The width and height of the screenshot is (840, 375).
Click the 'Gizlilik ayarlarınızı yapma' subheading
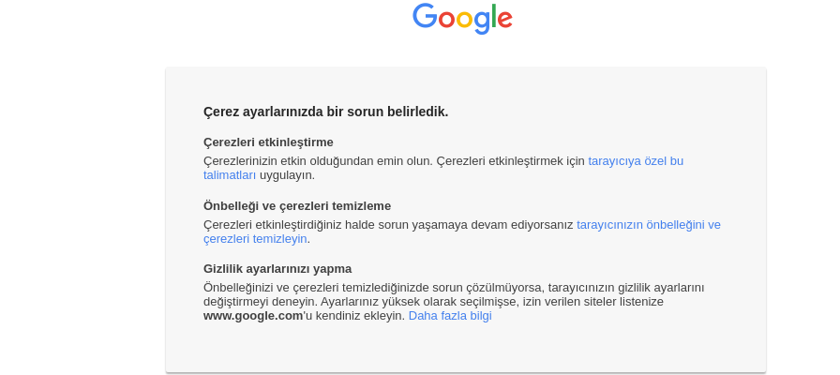(x=277, y=269)
